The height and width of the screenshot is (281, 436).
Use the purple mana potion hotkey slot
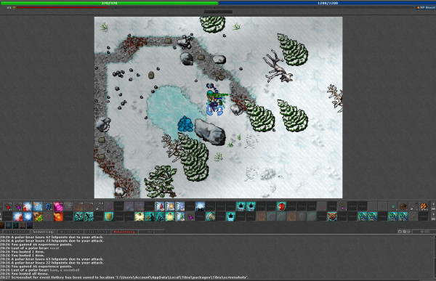click(x=18, y=206)
